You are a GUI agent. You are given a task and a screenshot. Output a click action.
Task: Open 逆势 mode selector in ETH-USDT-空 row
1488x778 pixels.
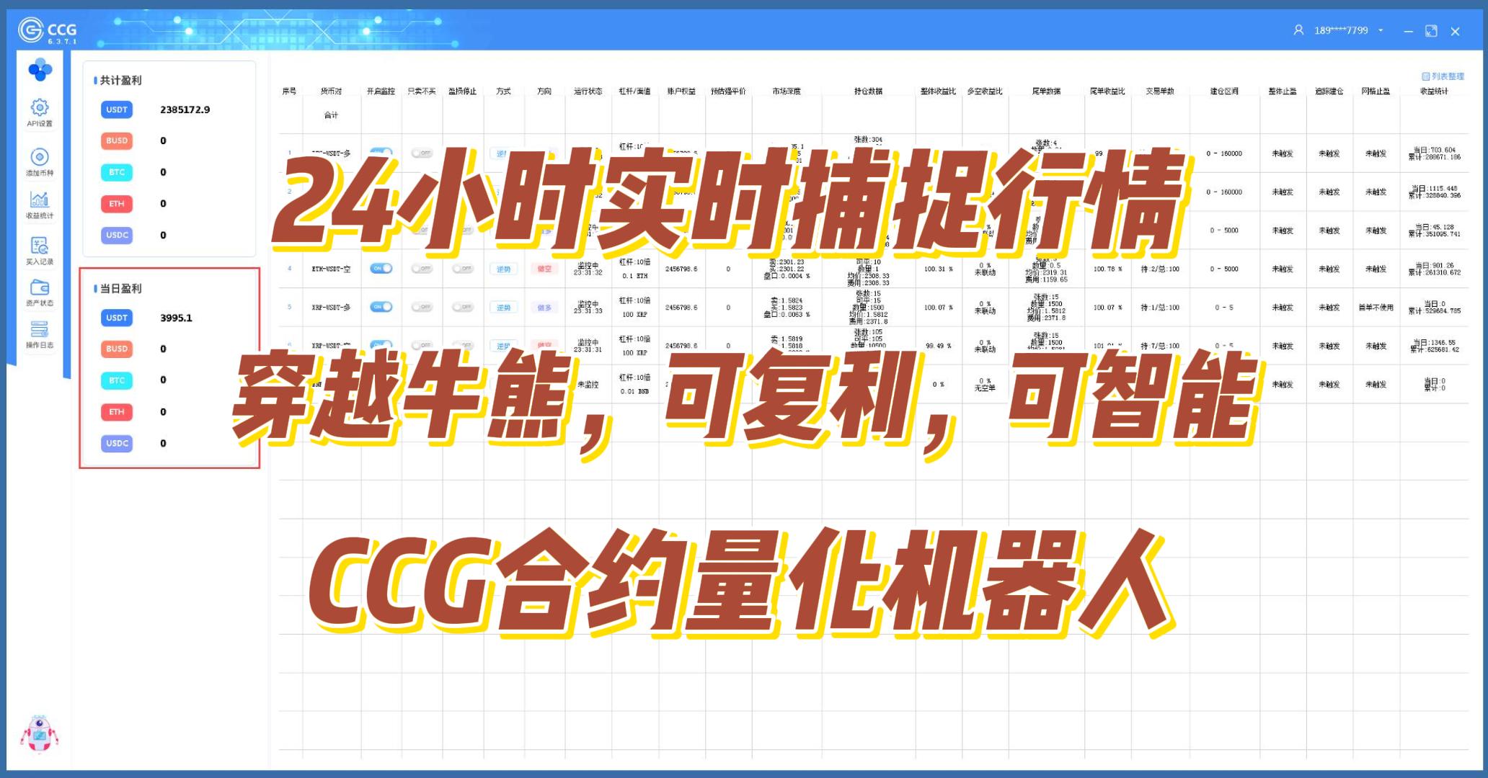[503, 269]
